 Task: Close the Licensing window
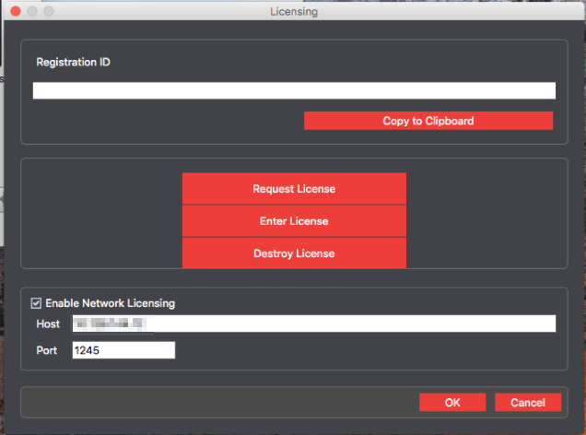tap(13, 11)
